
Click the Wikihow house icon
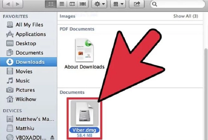click(x=10, y=99)
